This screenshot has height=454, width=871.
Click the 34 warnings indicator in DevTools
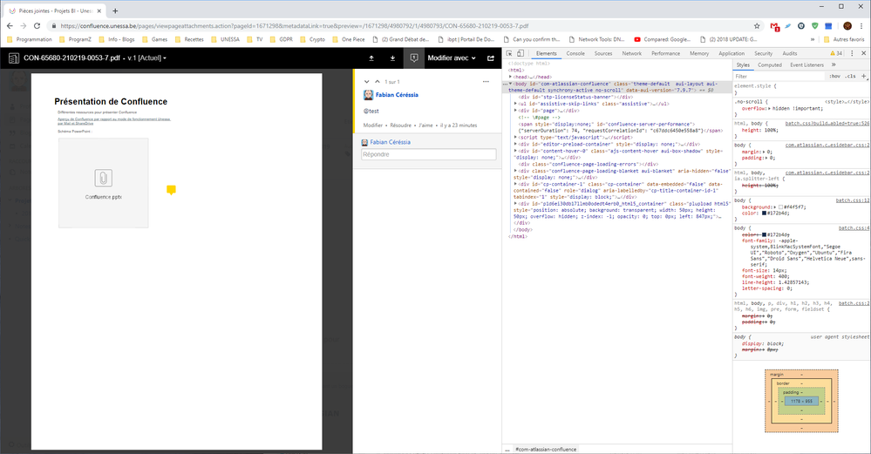click(x=836, y=53)
